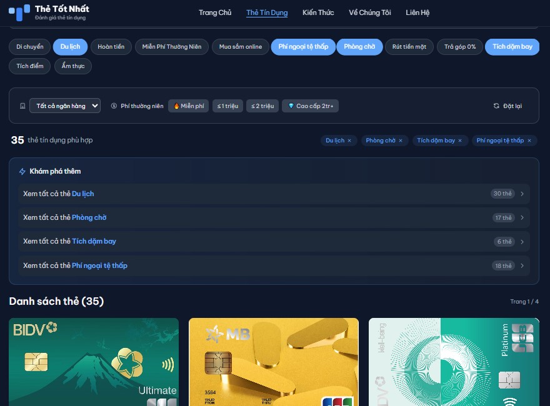Click the Đặt lại reset icon
The image size is (550, 406).
[x=496, y=106]
